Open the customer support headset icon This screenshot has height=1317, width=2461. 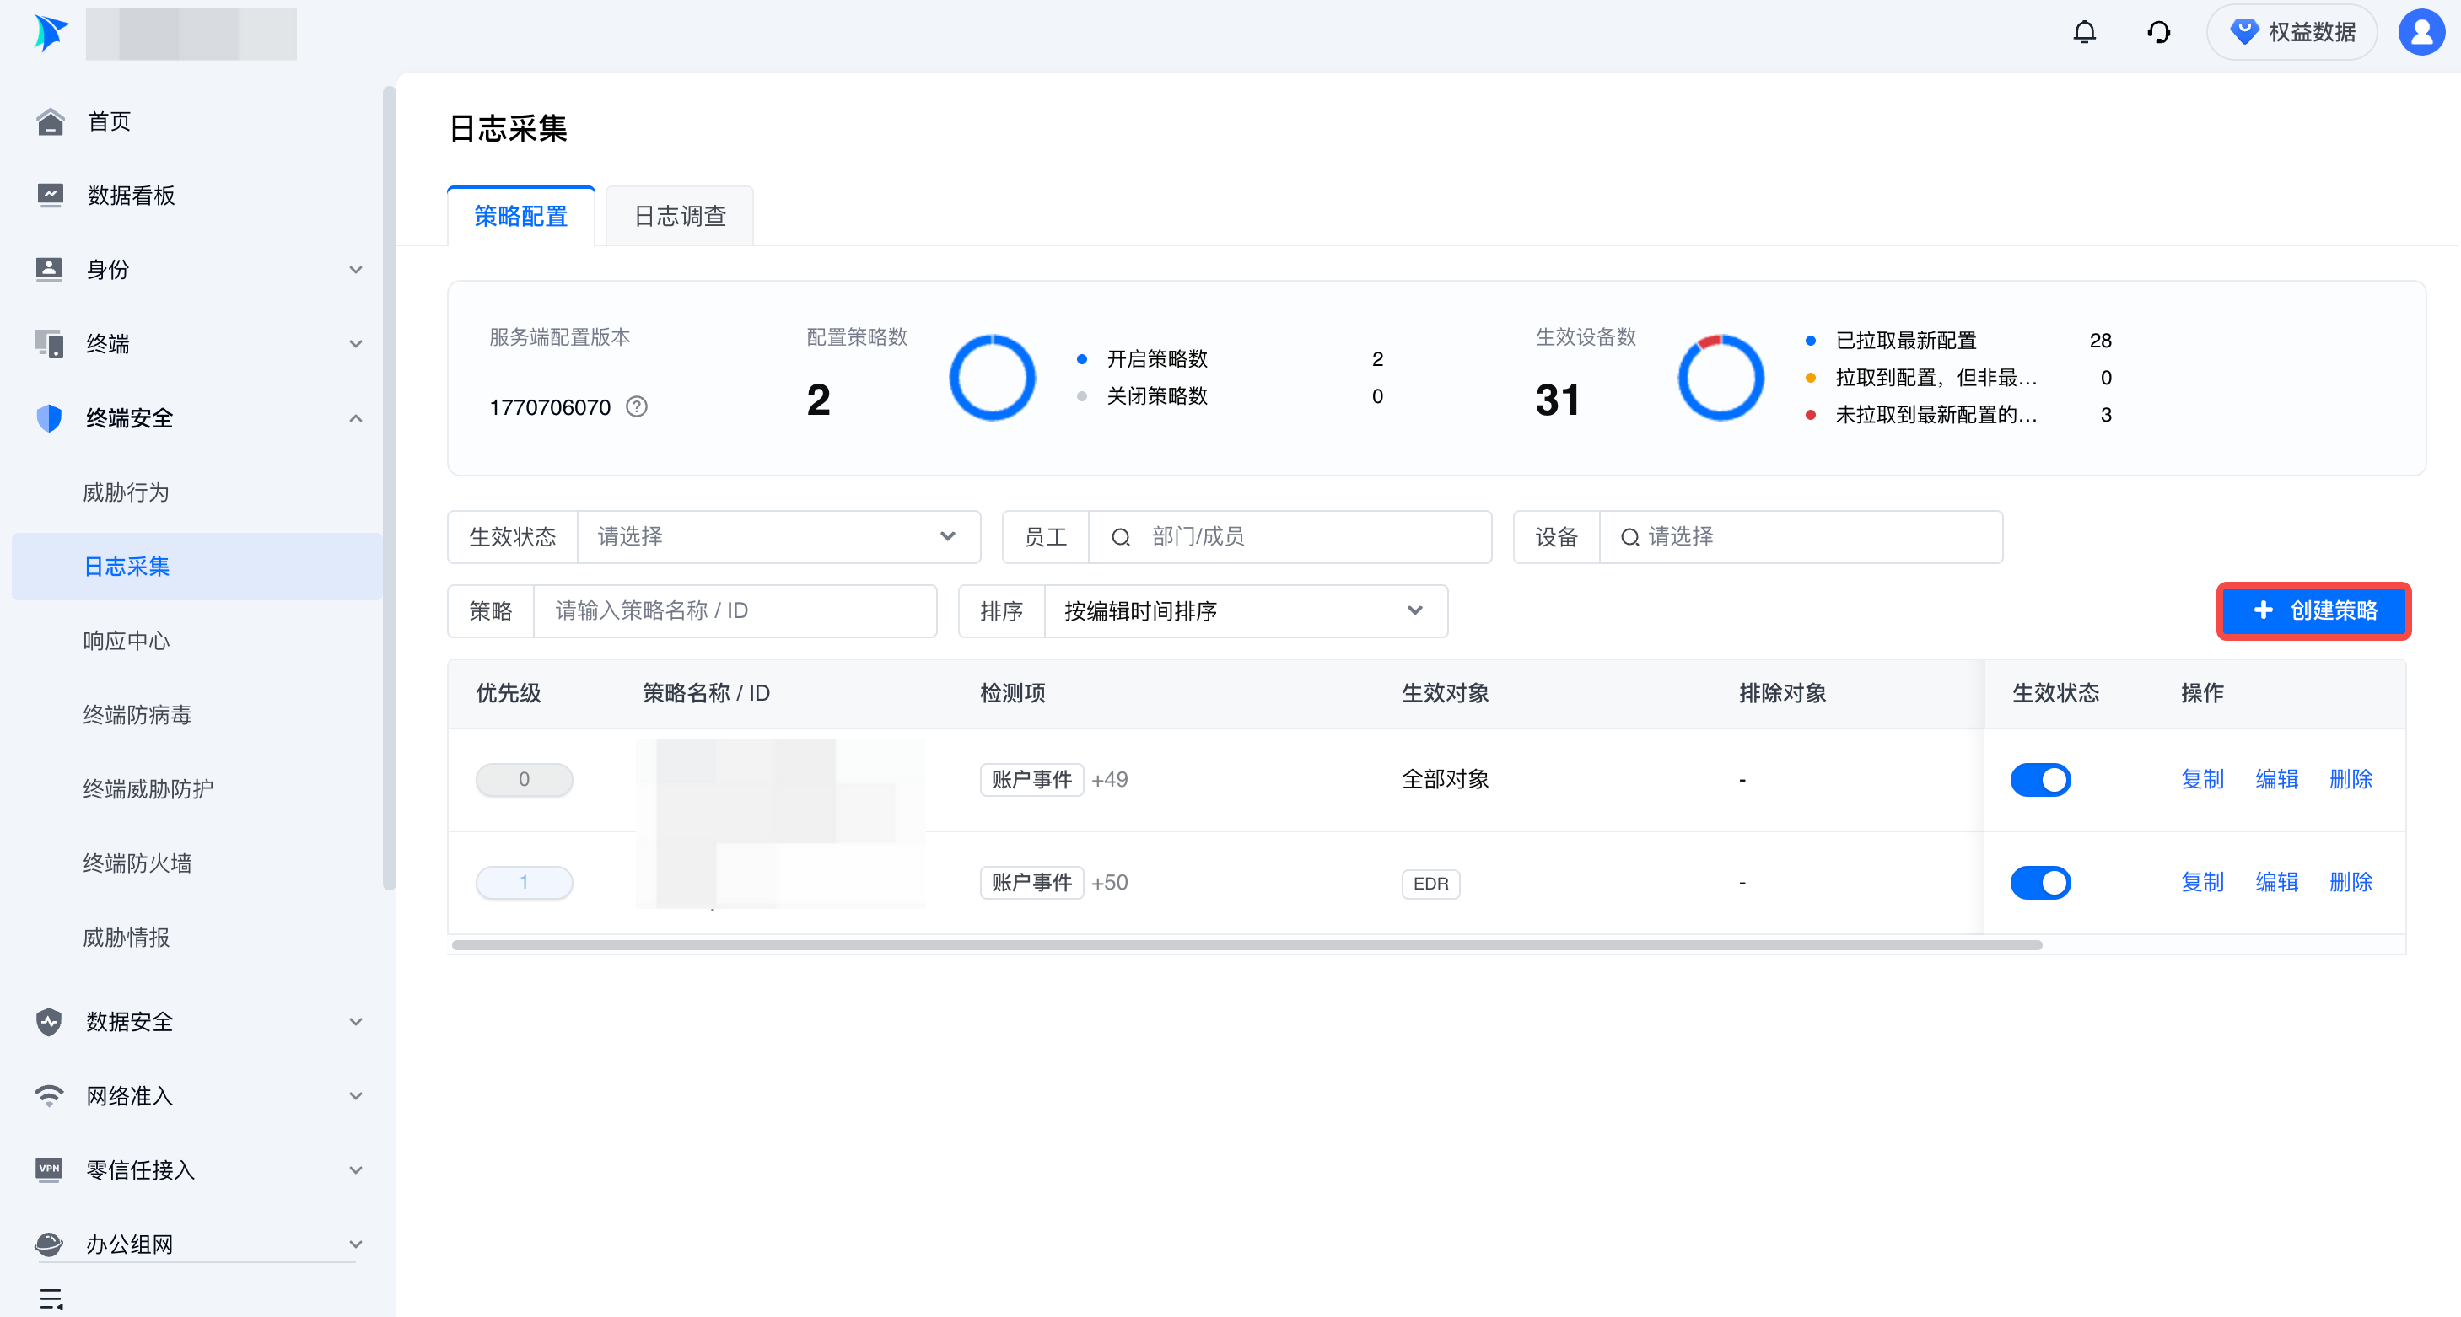(2158, 33)
